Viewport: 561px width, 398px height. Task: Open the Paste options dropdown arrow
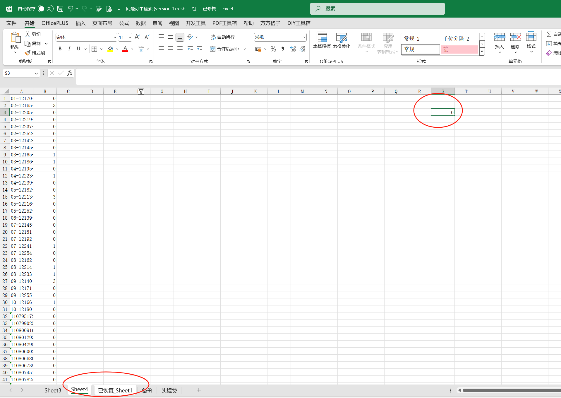coord(15,52)
